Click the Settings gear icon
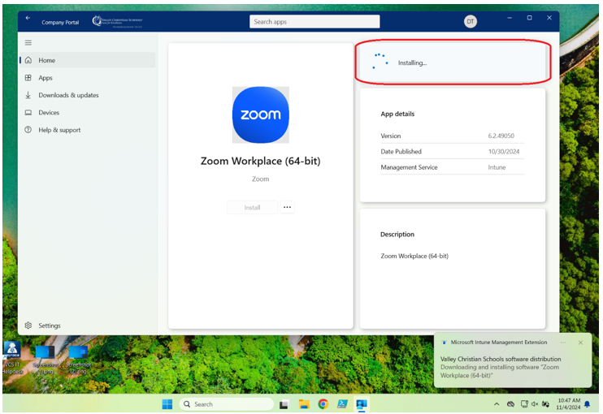 coord(28,326)
